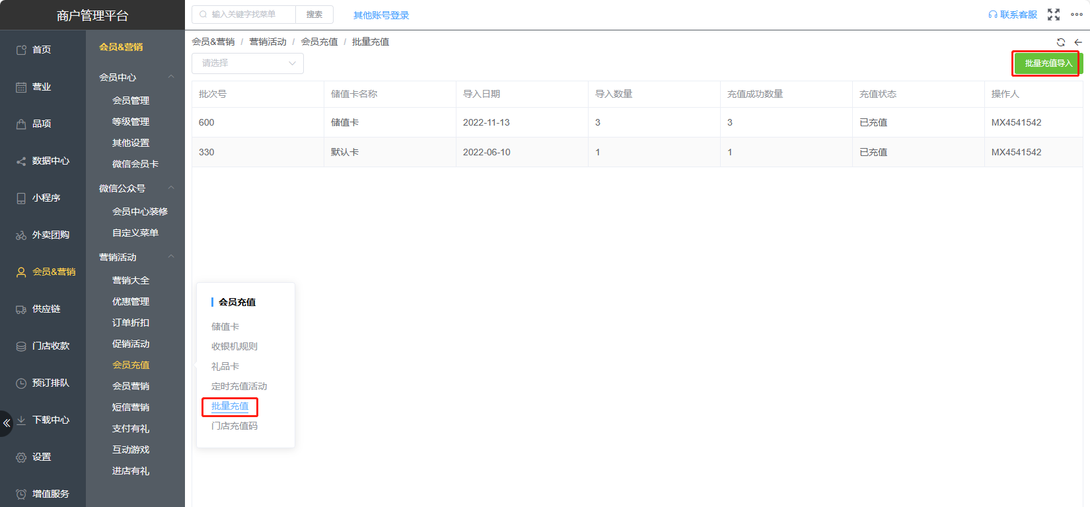Choose 定时充值活动 in the popup menu
1090x507 pixels.
click(x=239, y=386)
